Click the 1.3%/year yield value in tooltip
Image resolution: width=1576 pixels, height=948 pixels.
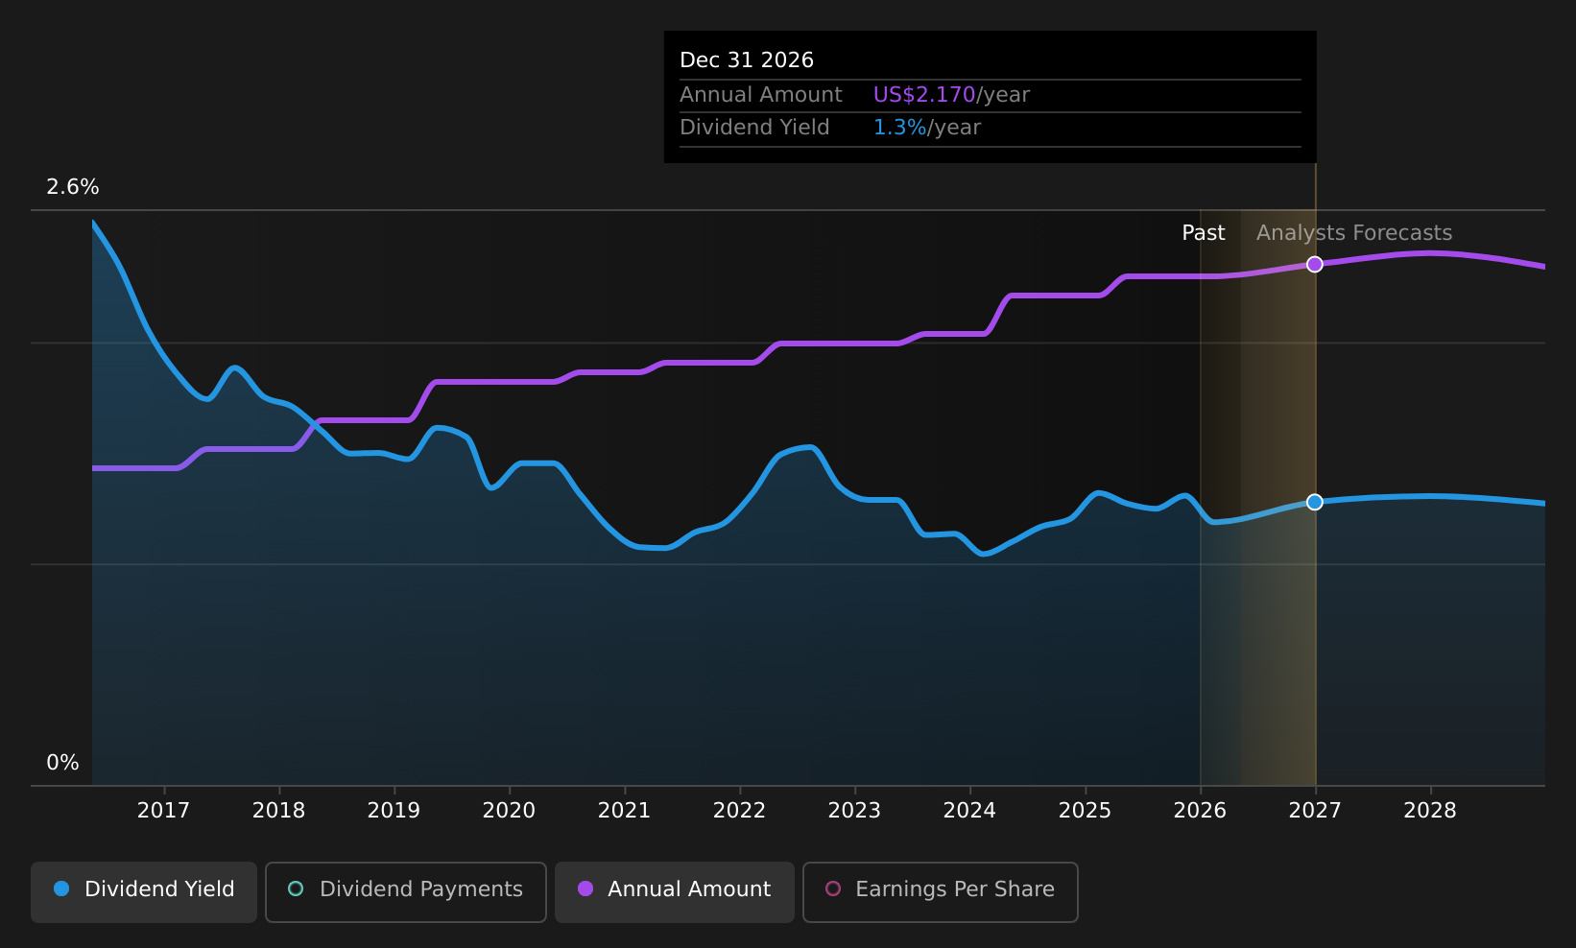[x=926, y=128]
